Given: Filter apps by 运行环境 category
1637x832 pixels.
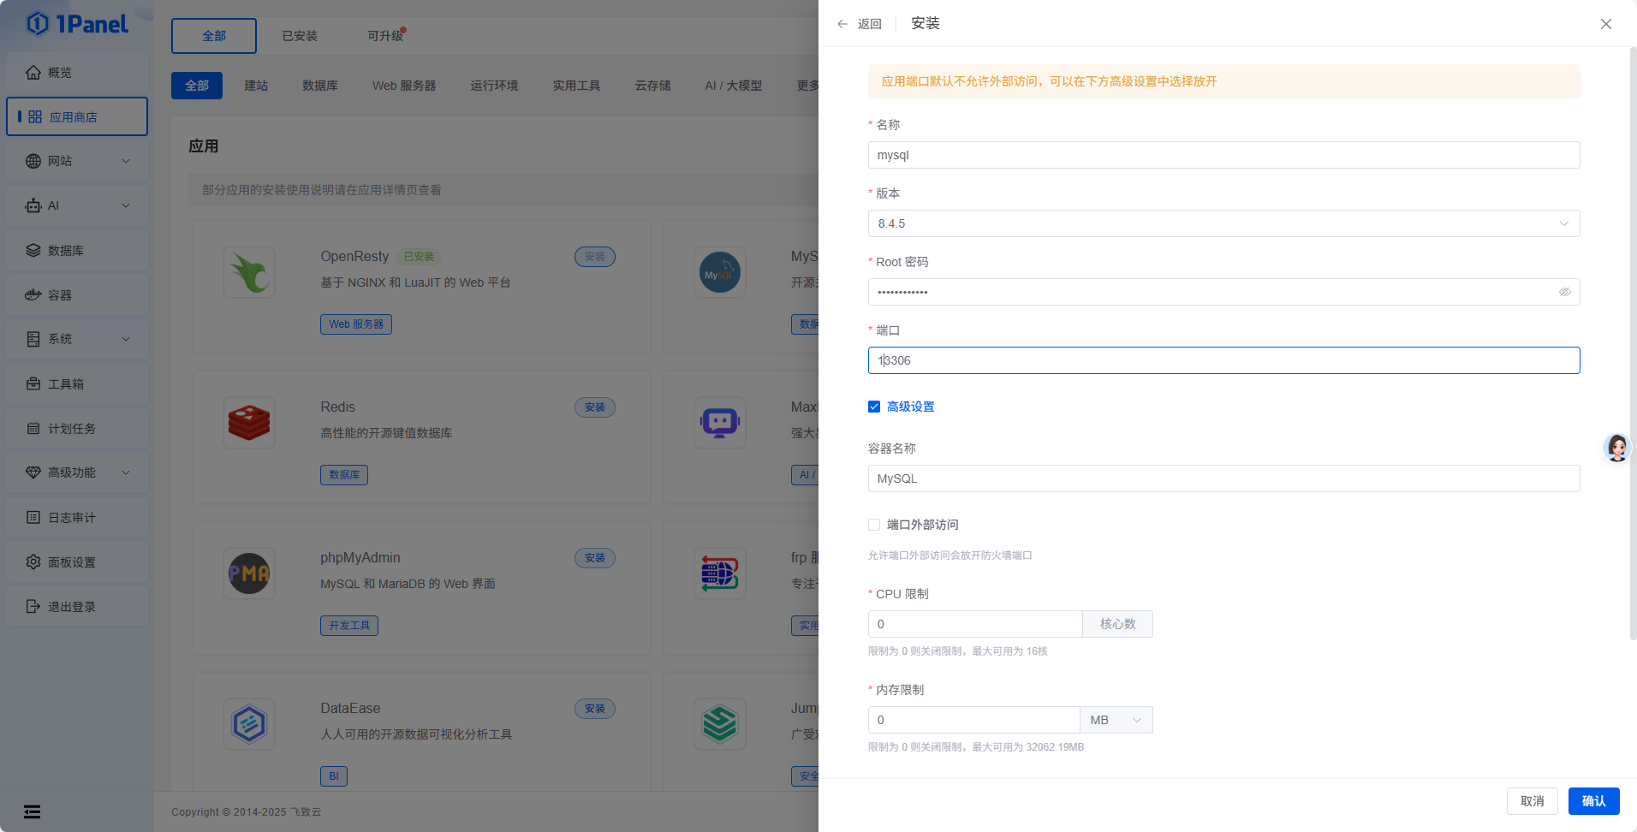Looking at the screenshot, I should [x=494, y=86].
